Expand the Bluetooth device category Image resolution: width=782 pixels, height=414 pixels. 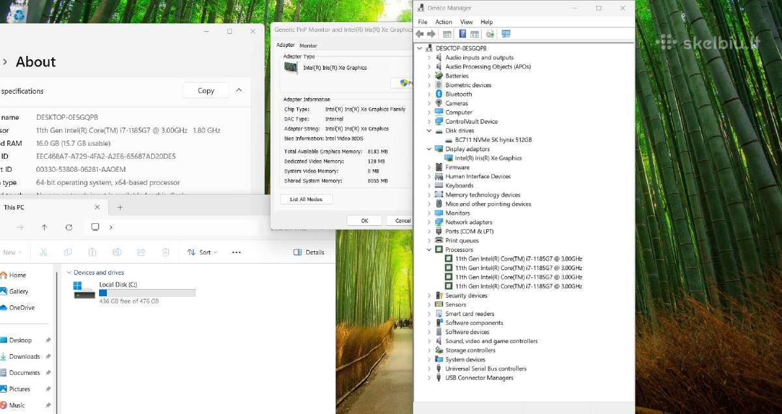(429, 94)
